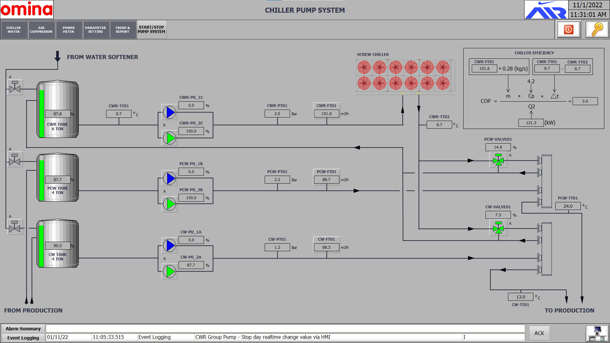Click the CW-VALVE01 three-way valve icon
610x343 pixels.
click(x=498, y=228)
